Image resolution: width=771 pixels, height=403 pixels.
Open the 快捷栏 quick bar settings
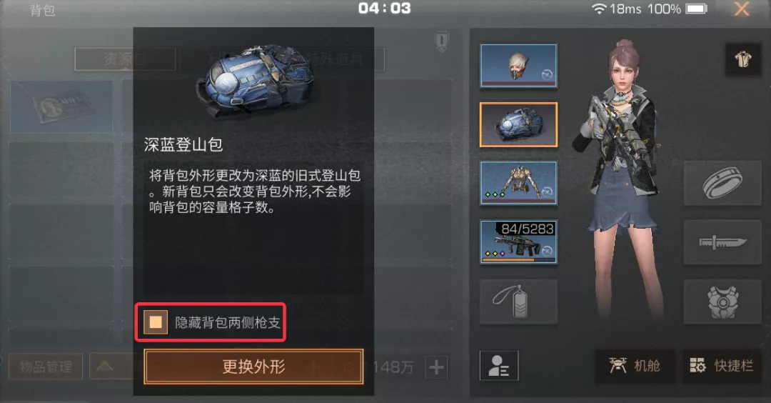point(722,366)
